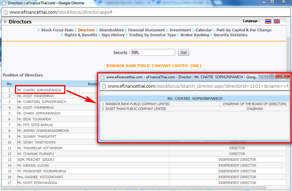The height and width of the screenshot is (191, 292).
Task: Click CHAIRMAN OF THE BOARD OF DIRECTORS cell
Action: [x=254, y=104]
